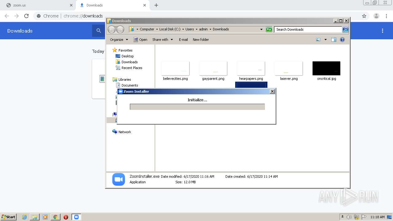The image size is (393, 221).
Task: Open the network tray icon
Action: tap(356, 217)
